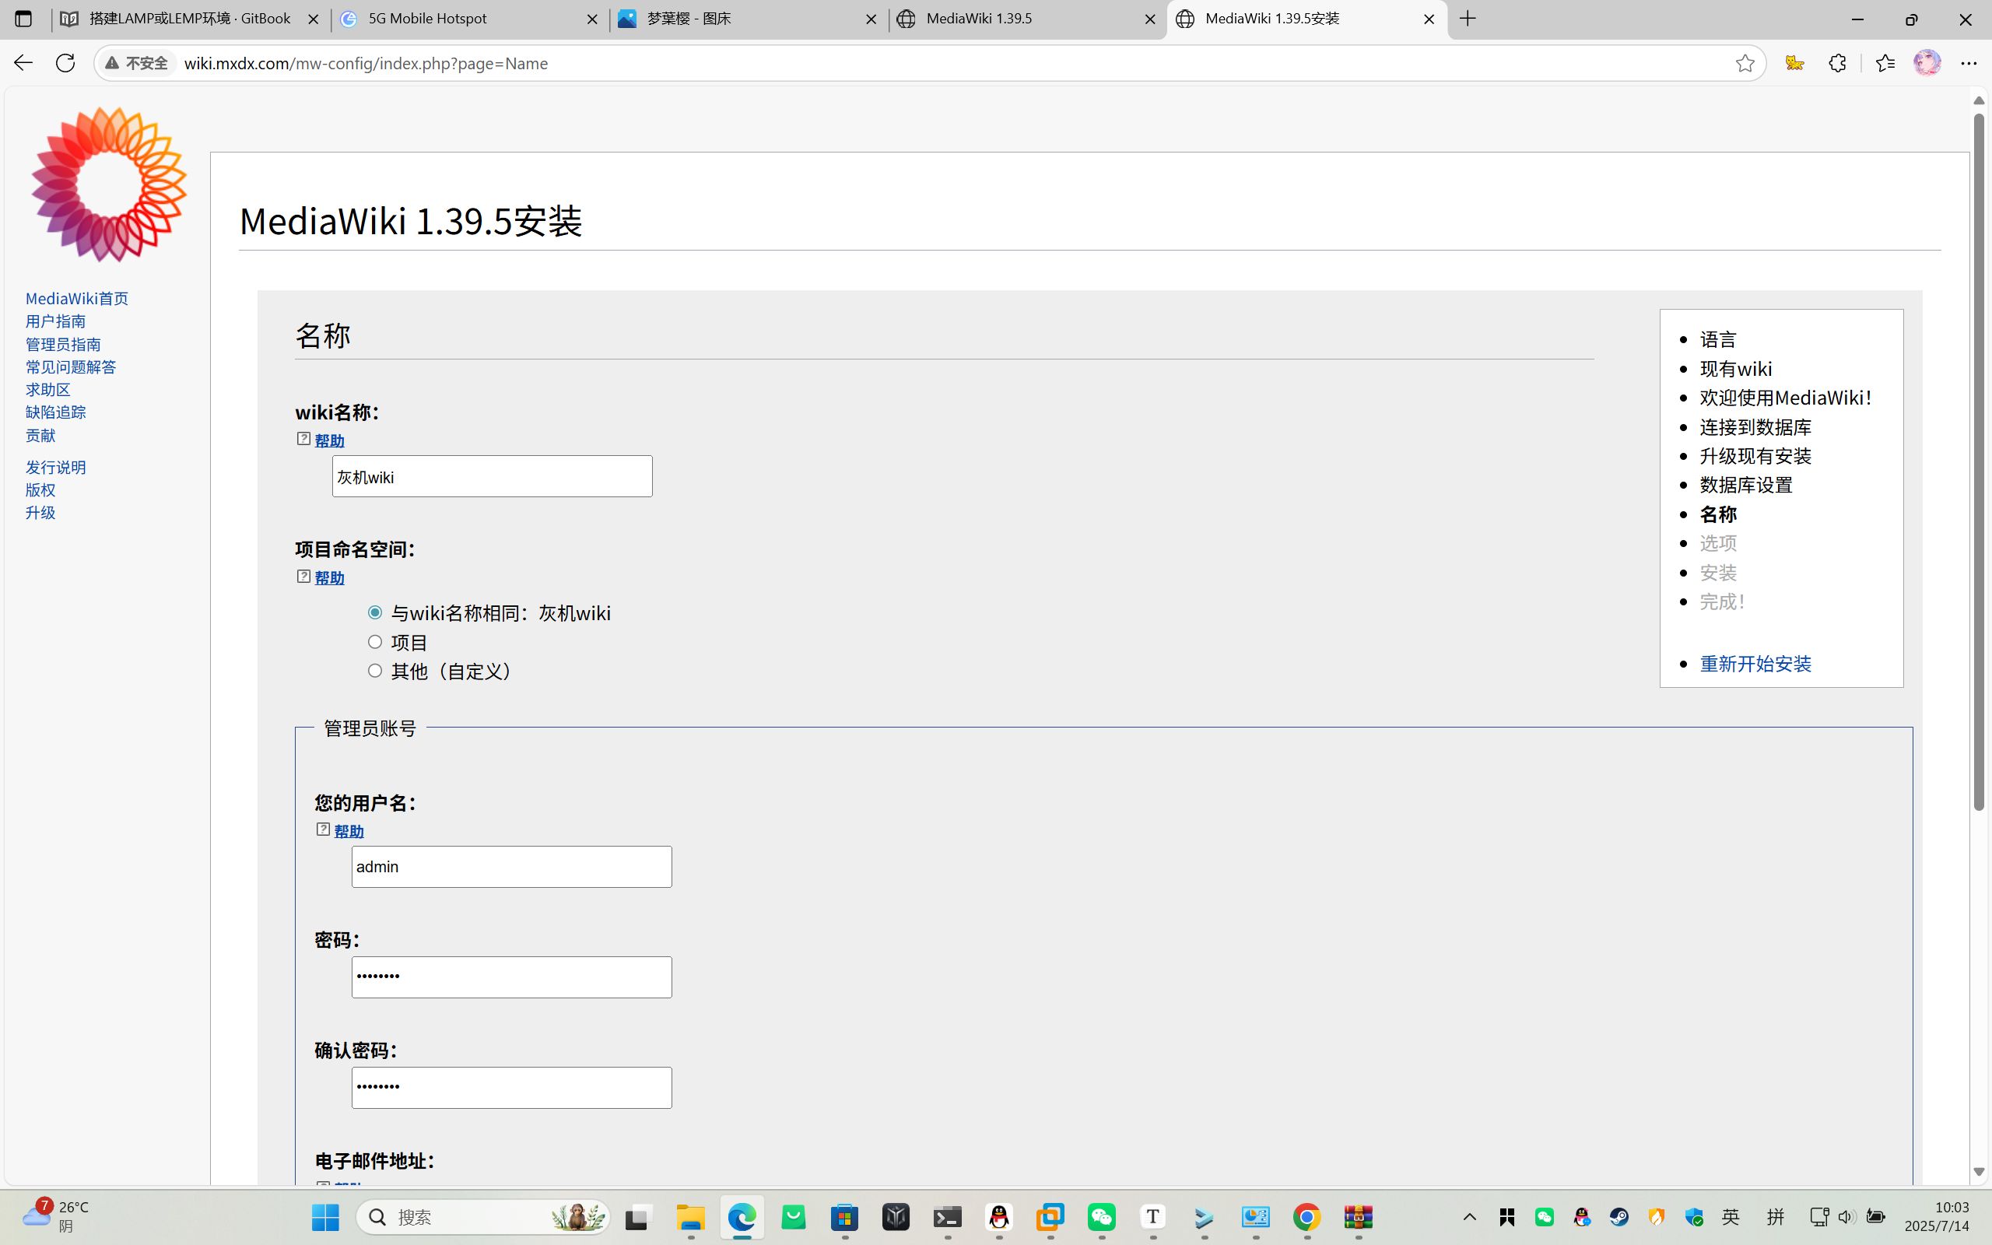1992x1245 pixels.
Task: Close the 5G Mobile Hotspot tab
Action: (x=592, y=19)
